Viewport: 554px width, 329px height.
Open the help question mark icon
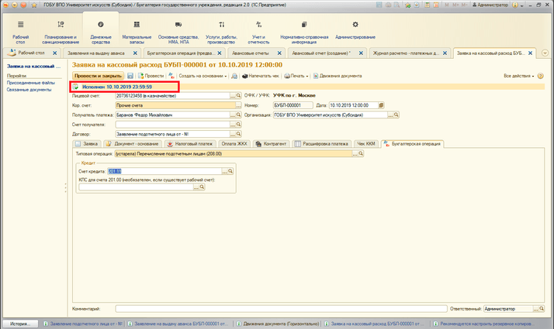pyautogui.click(x=540, y=77)
